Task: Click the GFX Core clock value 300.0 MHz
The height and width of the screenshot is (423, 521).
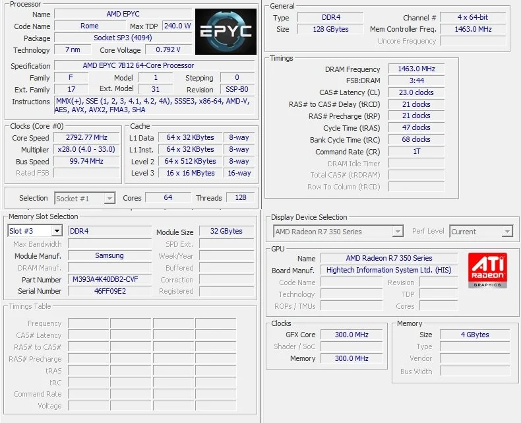Action: pos(352,335)
